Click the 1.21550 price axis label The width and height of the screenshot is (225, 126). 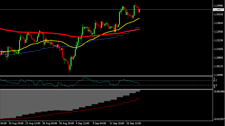218,49
